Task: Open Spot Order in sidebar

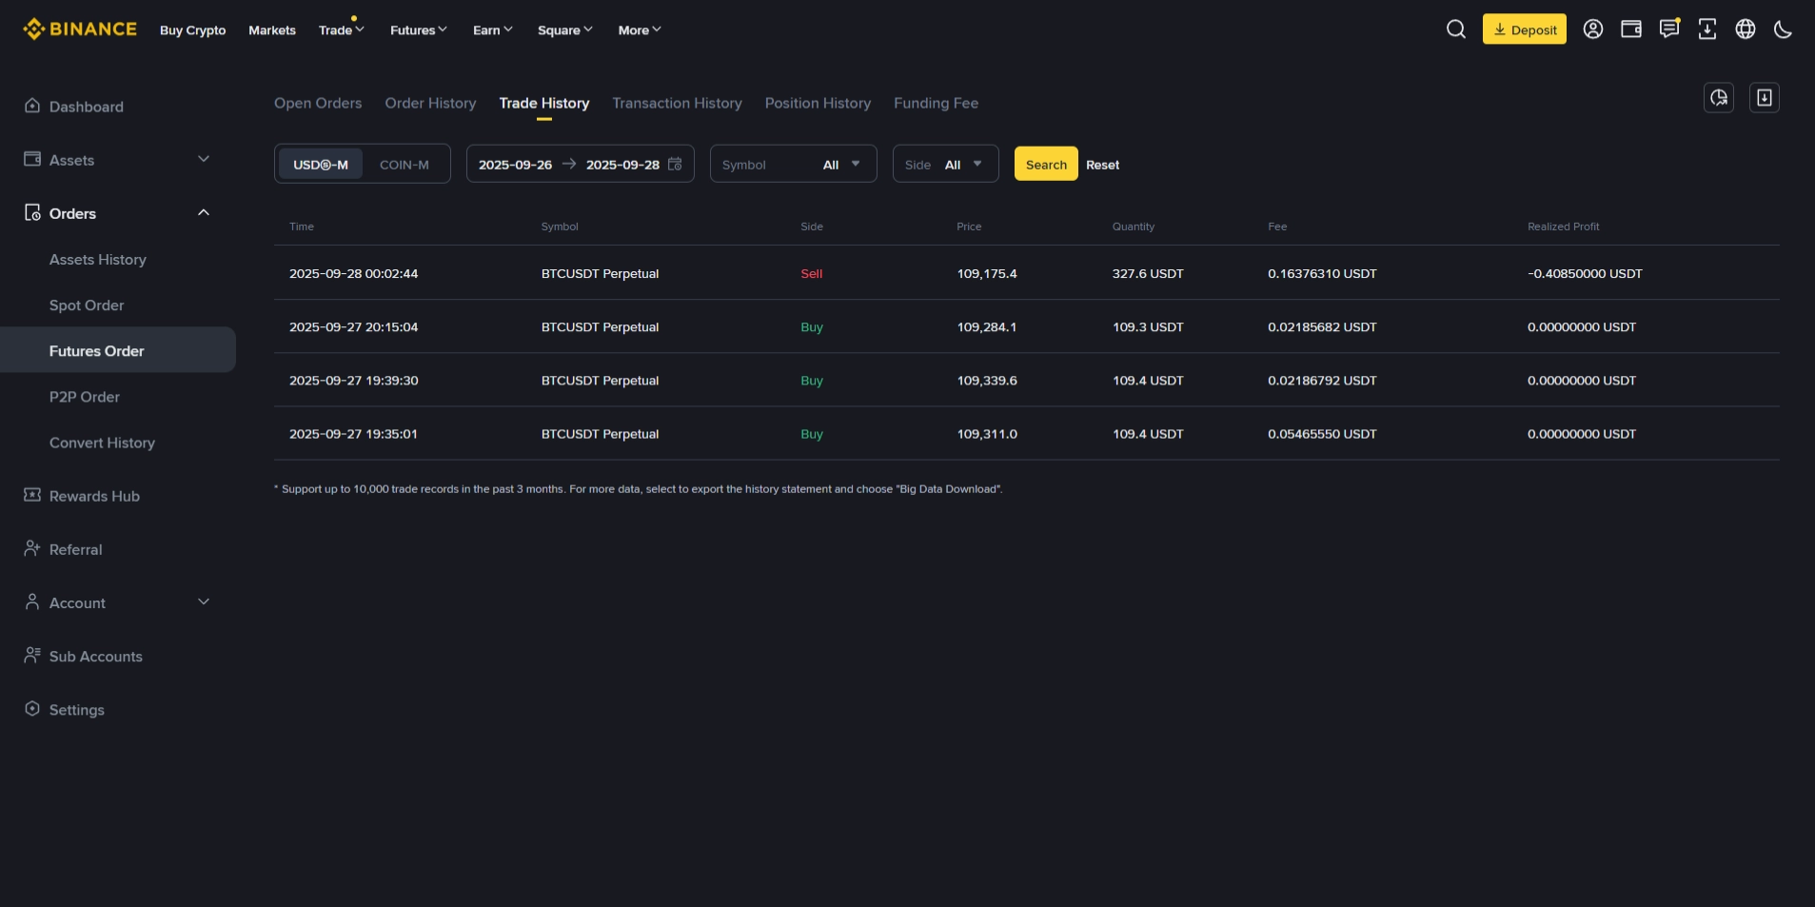Action: click(87, 305)
